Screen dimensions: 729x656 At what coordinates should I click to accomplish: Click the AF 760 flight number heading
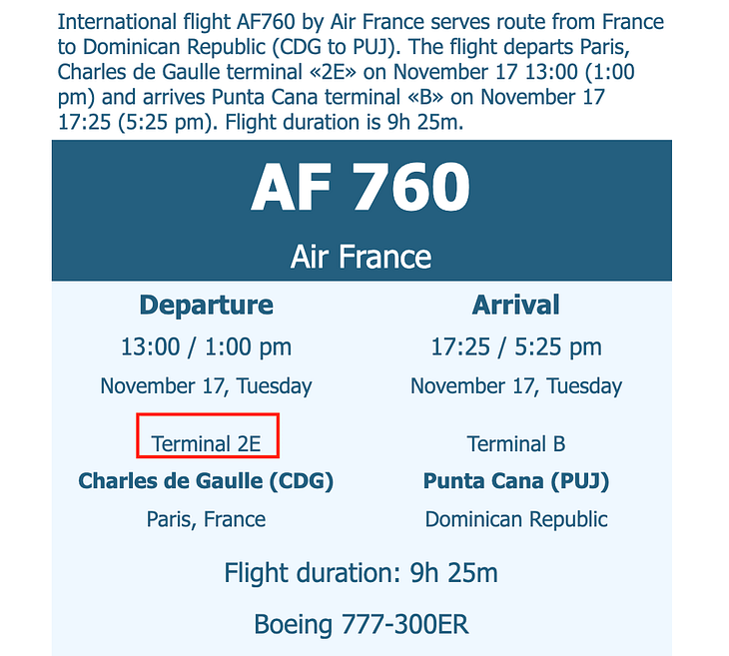(361, 188)
